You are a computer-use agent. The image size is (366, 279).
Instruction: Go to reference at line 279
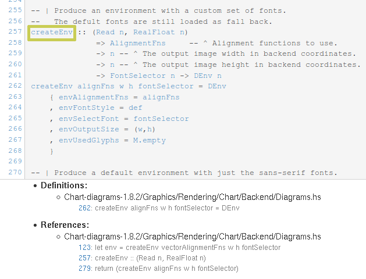84,269
